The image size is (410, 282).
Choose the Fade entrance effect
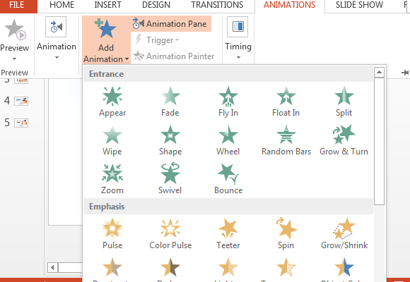pos(170,102)
